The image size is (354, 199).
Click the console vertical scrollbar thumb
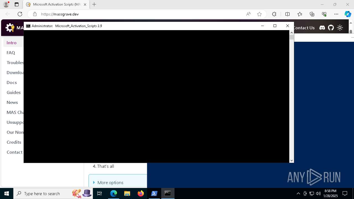click(291, 37)
